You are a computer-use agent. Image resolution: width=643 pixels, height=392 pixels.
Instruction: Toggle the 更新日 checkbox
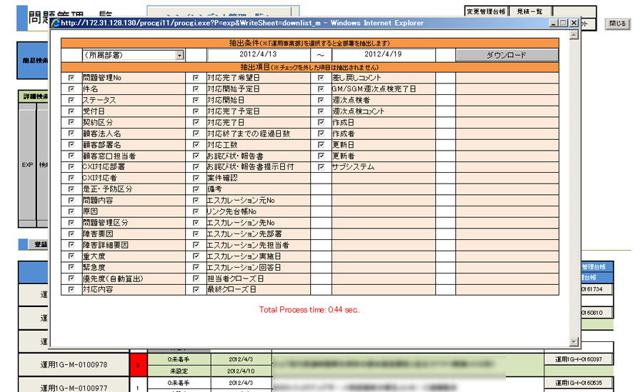point(321,144)
